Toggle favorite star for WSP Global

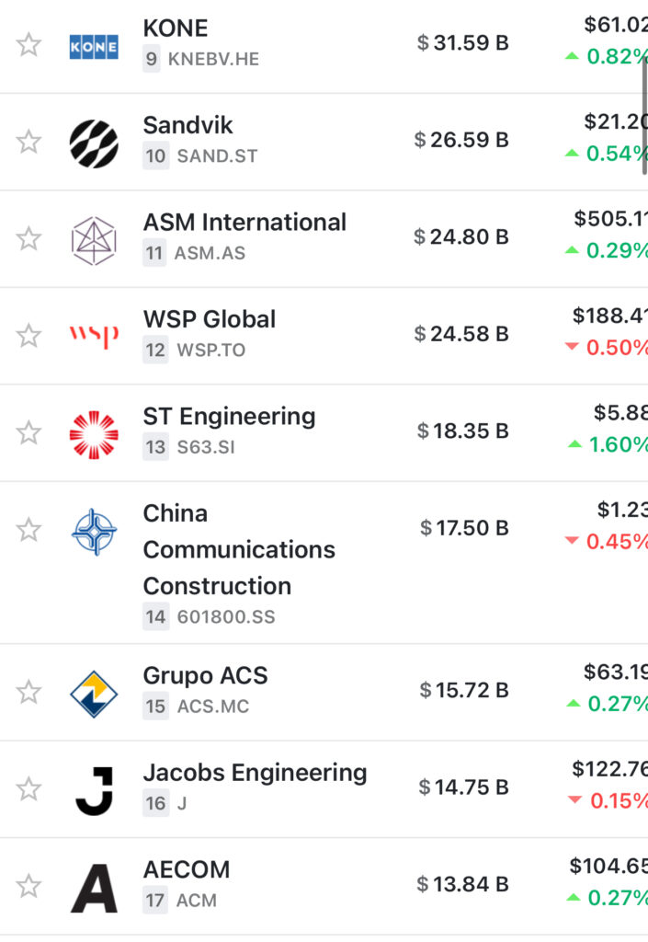(28, 336)
